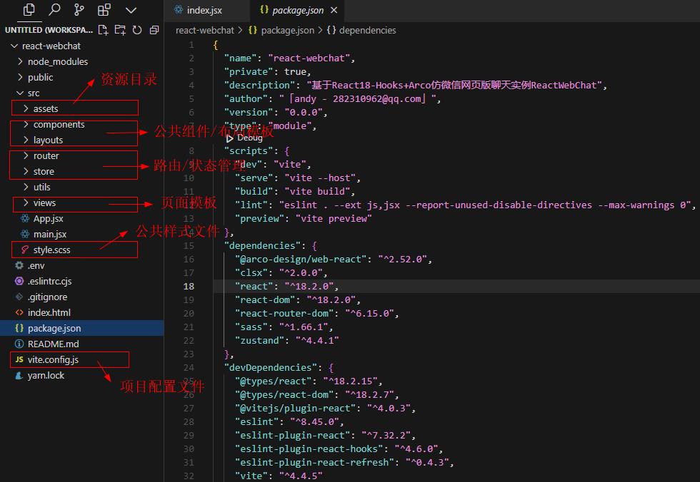Switch to the index.jsx tab

pos(204,11)
